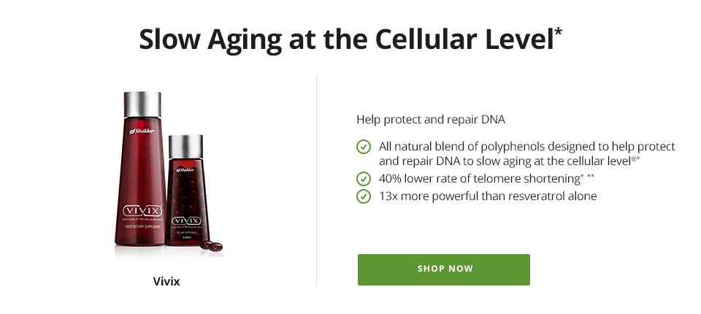Click the Shaklee logo on small bottle
The width and height of the screenshot is (701, 314).
point(185,170)
